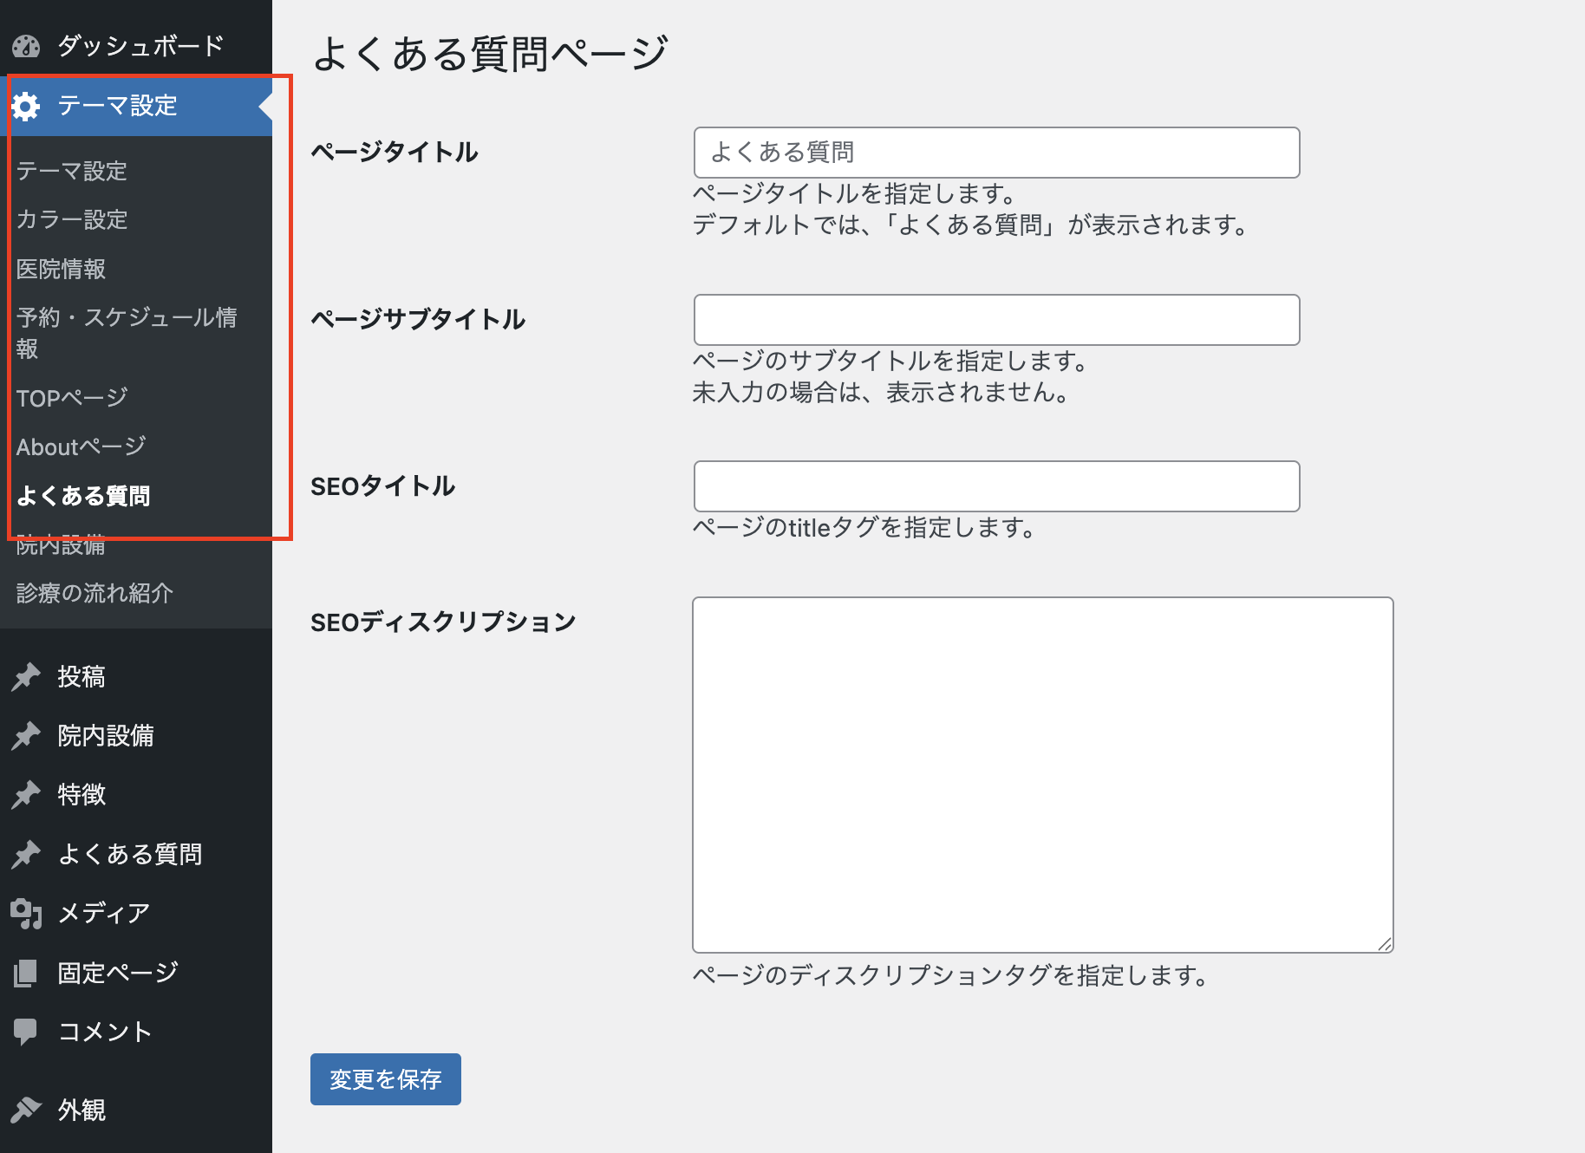Click the 固定ページ pages icon
This screenshot has height=1153, width=1585.
pos(26,973)
